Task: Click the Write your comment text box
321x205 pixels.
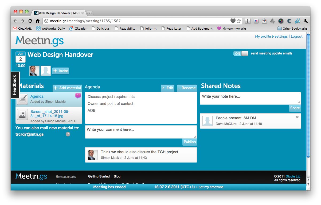Action: click(141, 132)
